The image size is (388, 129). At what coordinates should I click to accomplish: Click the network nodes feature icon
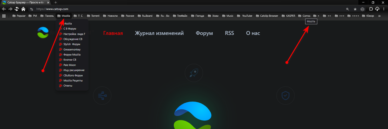[x=102, y=96]
